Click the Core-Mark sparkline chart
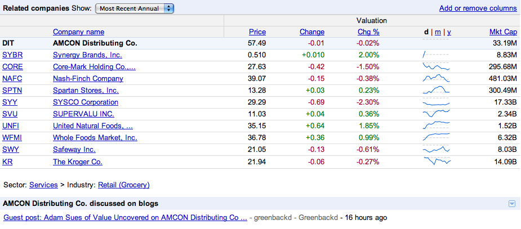The width and height of the screenshot is (521, 229). 436,66
